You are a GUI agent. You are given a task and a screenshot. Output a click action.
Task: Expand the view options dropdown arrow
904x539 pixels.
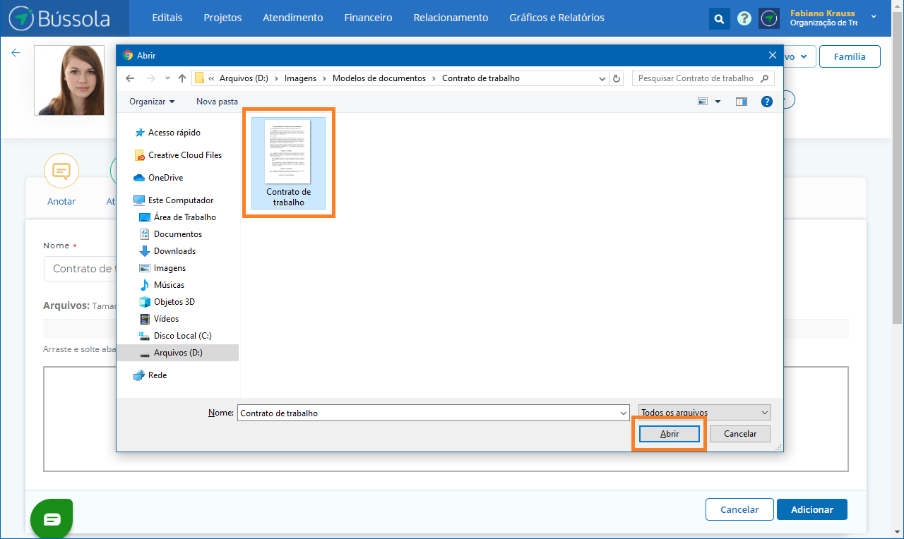(718, 102)
